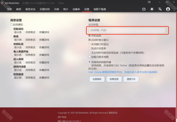Enable 自动开启血条 checkbox
Viewport: 177px width, 122px height.
(x=90, y=48)
